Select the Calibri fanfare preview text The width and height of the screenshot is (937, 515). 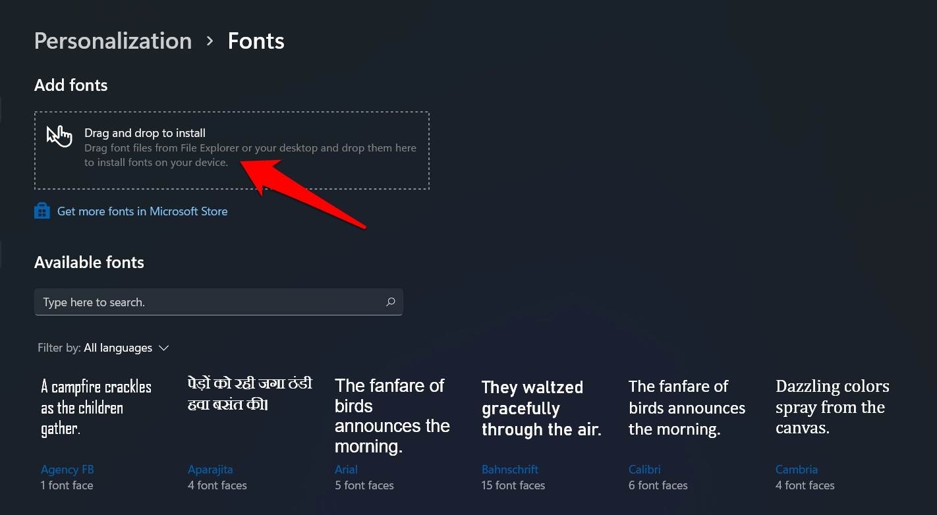point(687,408)
